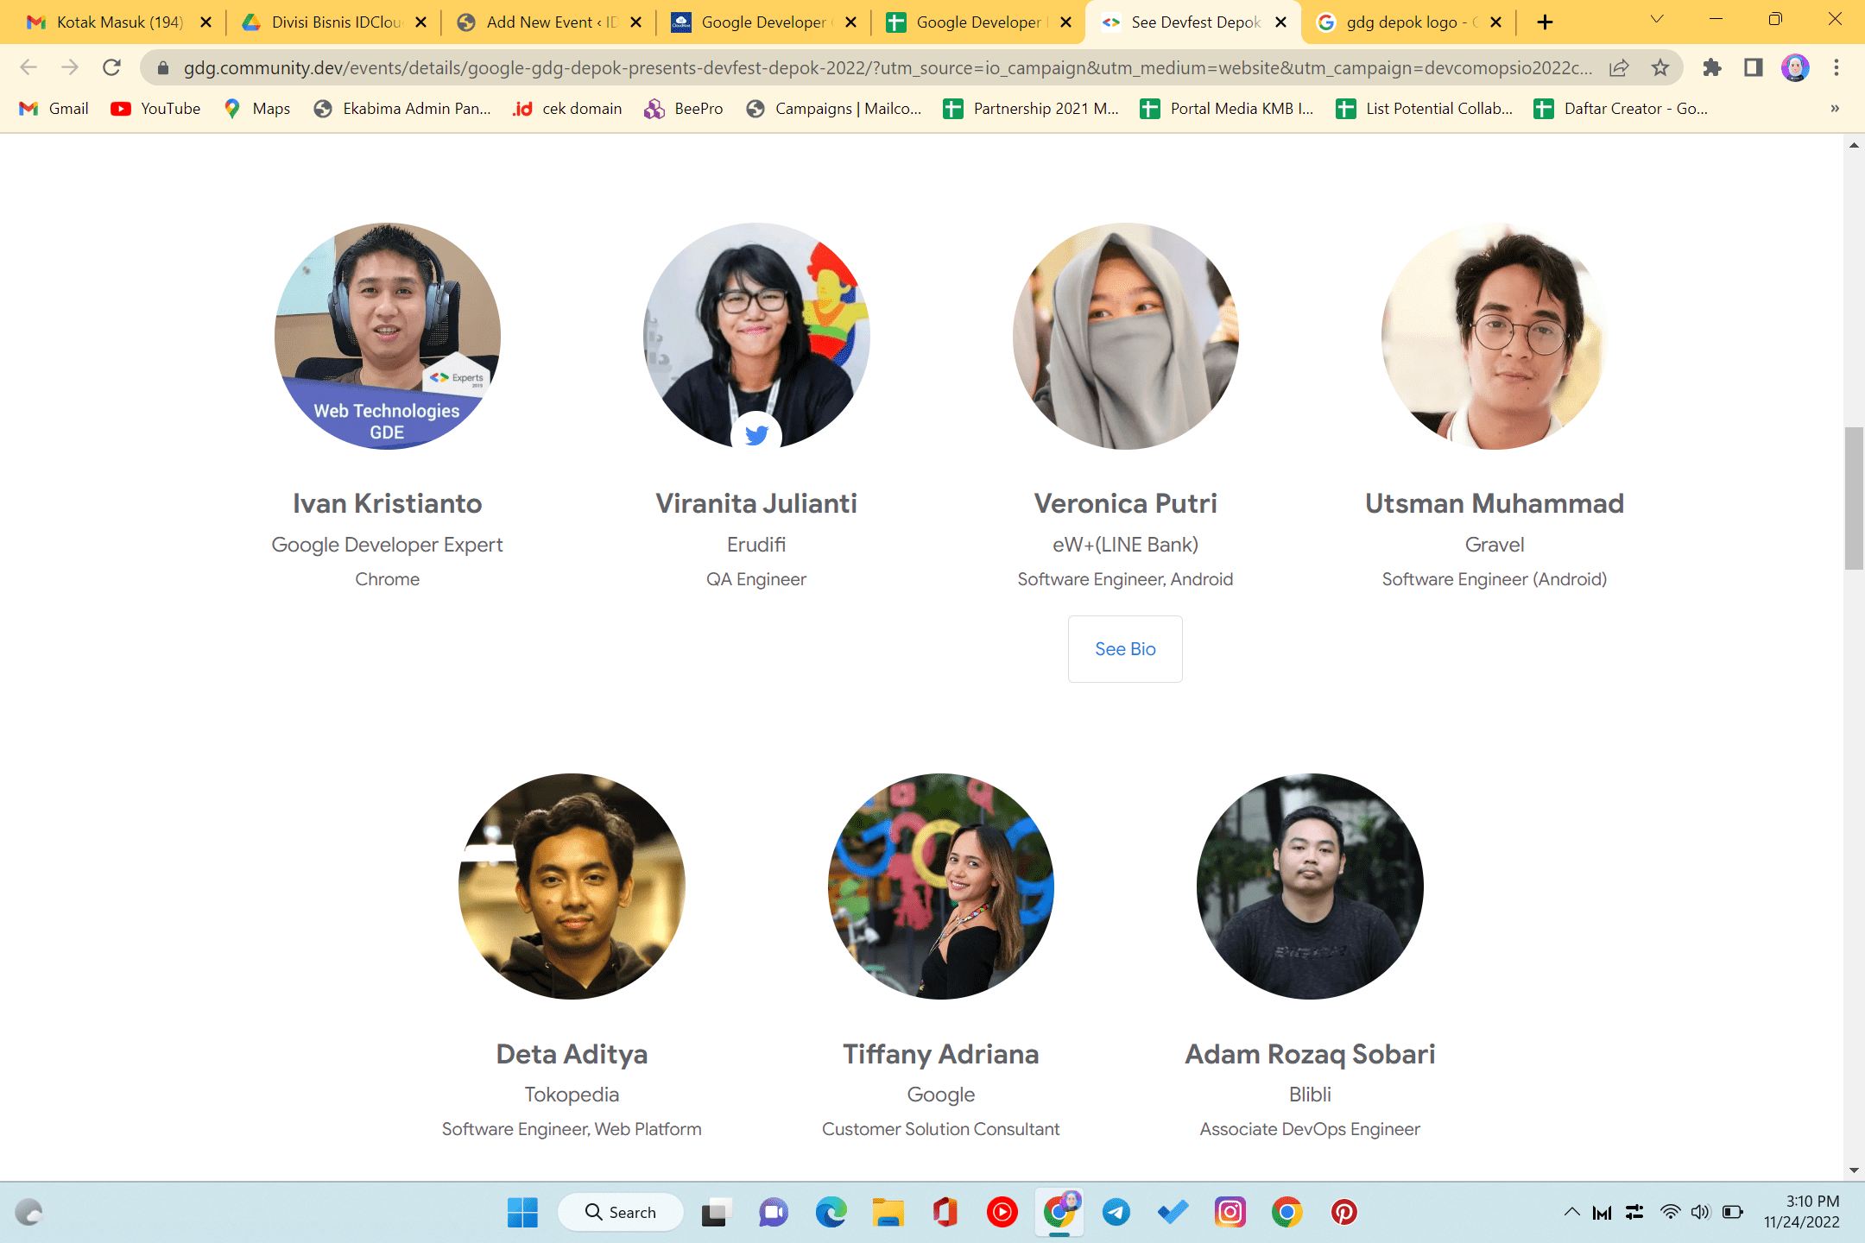
Task: Switch to Kotak Masuk Gmail tab
Action: (x=119, y=22)
